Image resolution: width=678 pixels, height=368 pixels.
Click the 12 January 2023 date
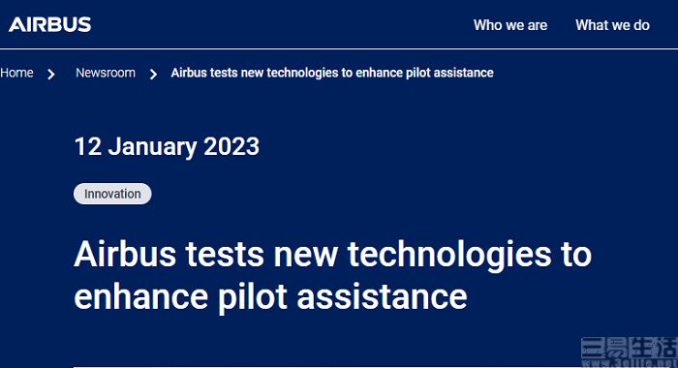pos(167,147)
